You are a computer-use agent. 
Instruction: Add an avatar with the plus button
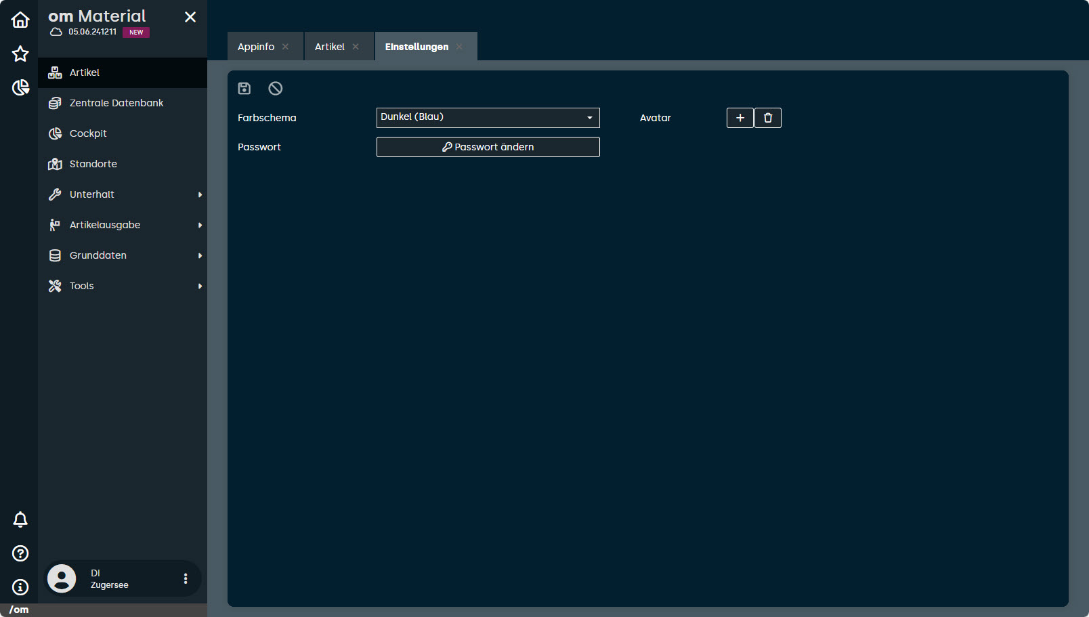[x=740, y=118]
